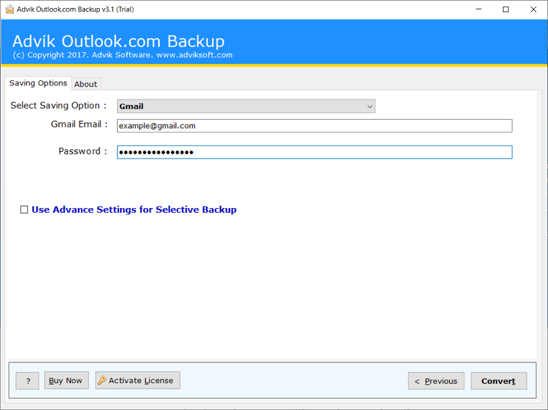The height and width of the screenshot is (410, 548).
Task: Go back with the Previous button
Action: (x=436, y=380)
